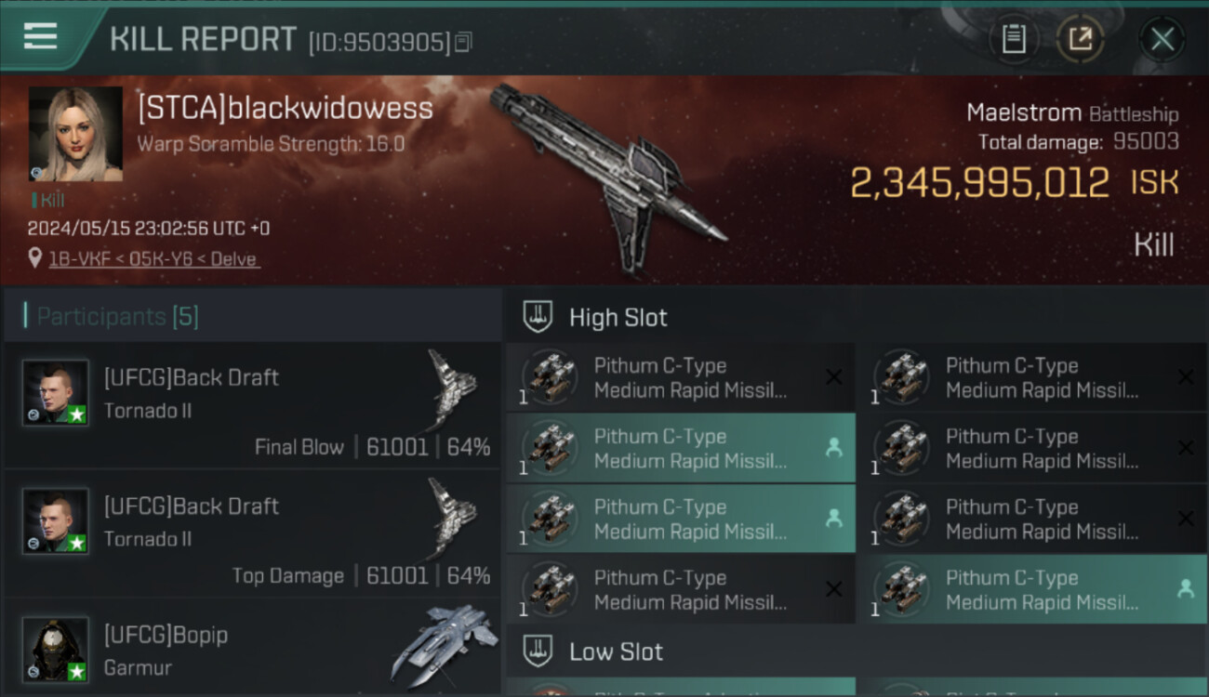Click person icon on second left-column module
This screenshot has width=1209, height=697.
click(833, 448)
